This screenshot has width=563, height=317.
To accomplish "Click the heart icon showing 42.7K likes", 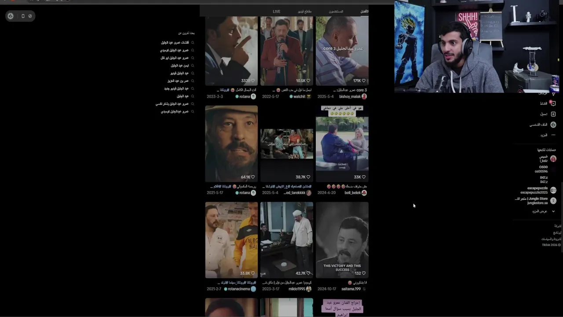I will (308, 273).
